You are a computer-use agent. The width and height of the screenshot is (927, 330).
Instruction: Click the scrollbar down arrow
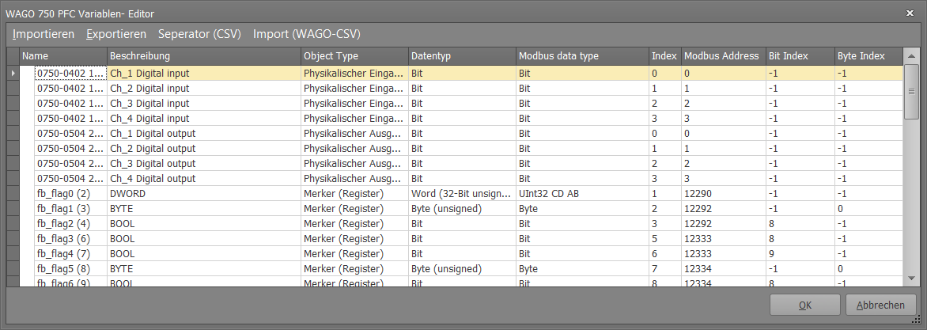coord(911,279)
